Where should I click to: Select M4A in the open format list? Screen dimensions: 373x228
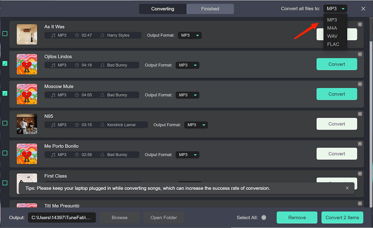click(332, 28)
